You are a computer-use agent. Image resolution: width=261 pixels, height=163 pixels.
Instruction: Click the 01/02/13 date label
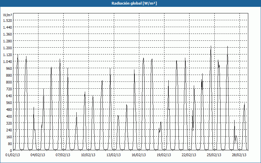pos(13,155)
